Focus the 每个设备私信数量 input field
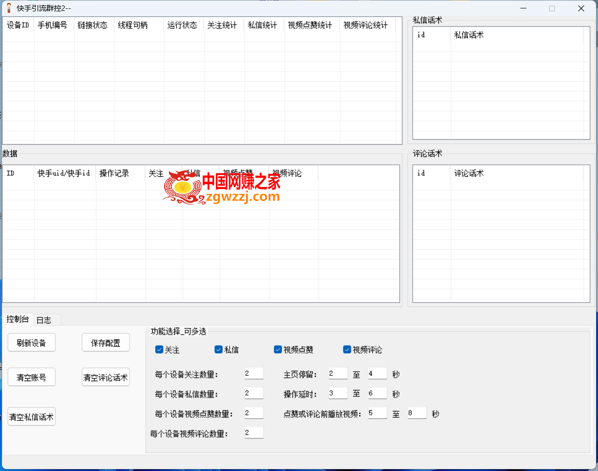This screenshot has height=471, width=598. pyautogui.click(x=254, y=393)
